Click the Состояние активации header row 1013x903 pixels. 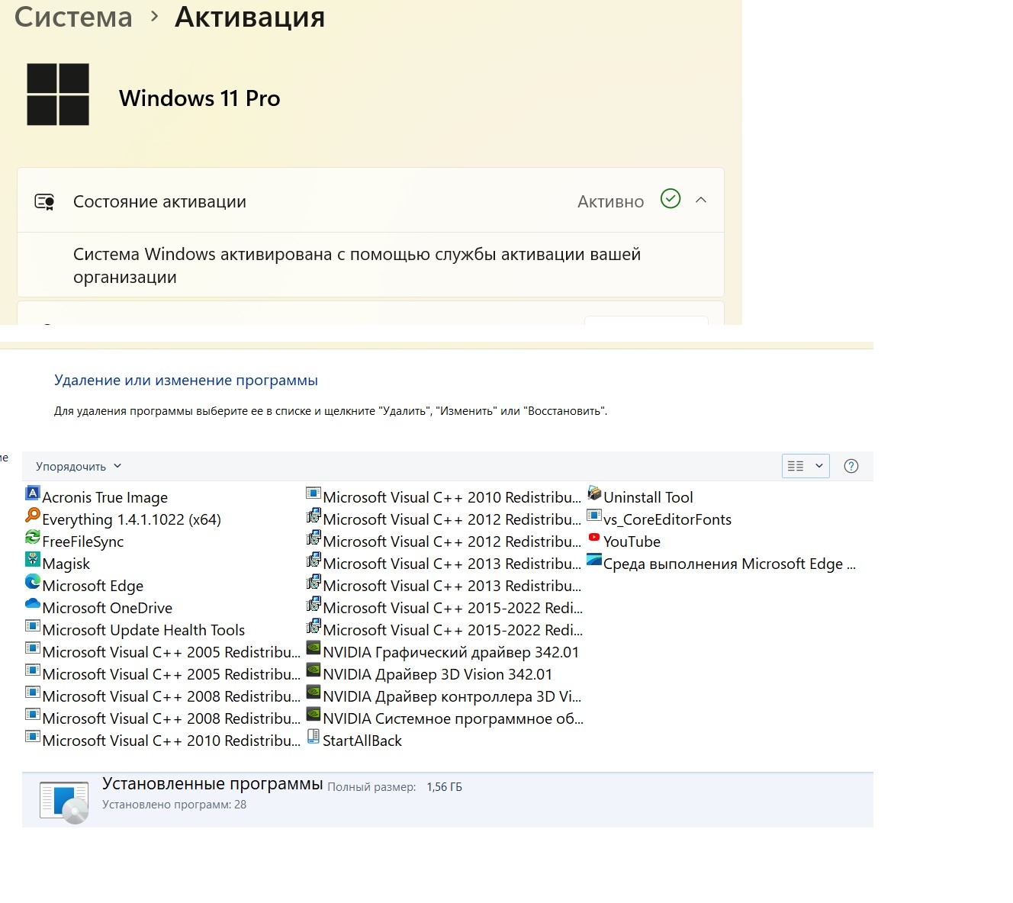[x=371, y=201]
